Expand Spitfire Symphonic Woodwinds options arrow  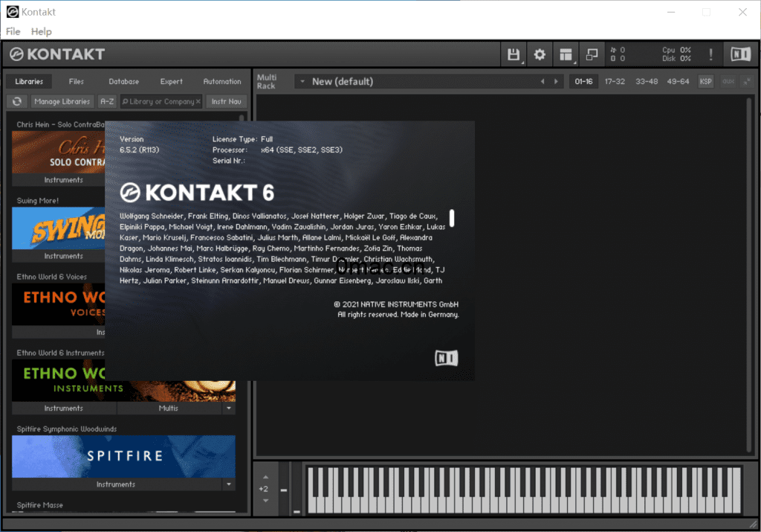[x=229, y=484]
